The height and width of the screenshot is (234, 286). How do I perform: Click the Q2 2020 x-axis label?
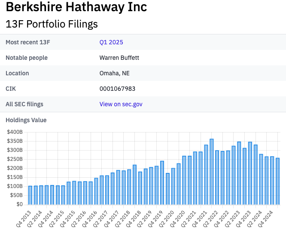[x=167, y=219]
